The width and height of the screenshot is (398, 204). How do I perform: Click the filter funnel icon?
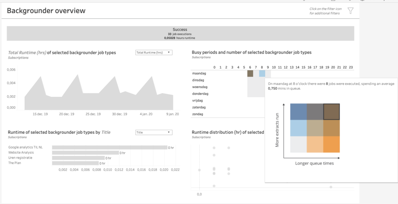pyautogui.click(x=350, y=11)
